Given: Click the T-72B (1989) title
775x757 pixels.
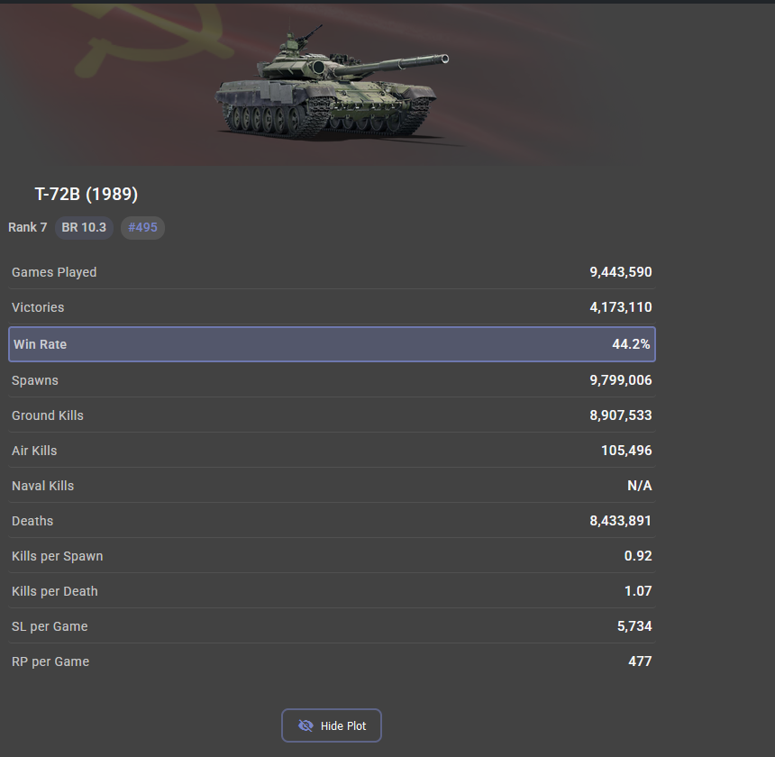Looking at the screenshot, I should (86, 194).
